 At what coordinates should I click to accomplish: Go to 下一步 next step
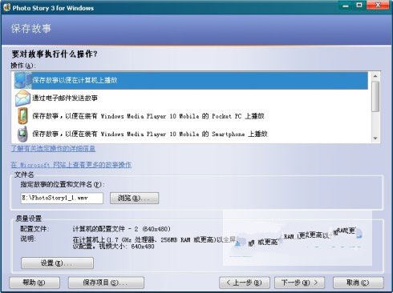[x=299, y=283]
